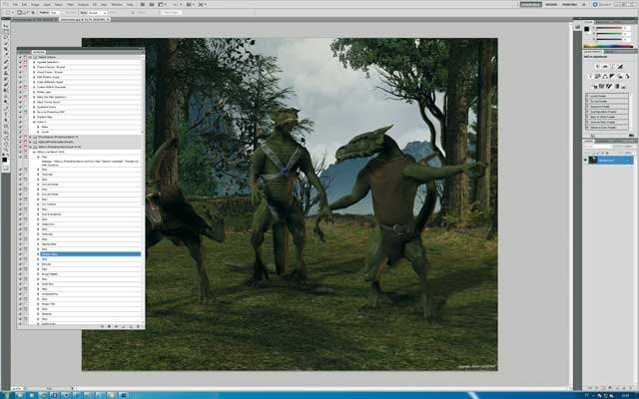Open the Style dropdown in options bar
Image resolution: width=639 pixels, height=399 pixels.
click(97, 13)
